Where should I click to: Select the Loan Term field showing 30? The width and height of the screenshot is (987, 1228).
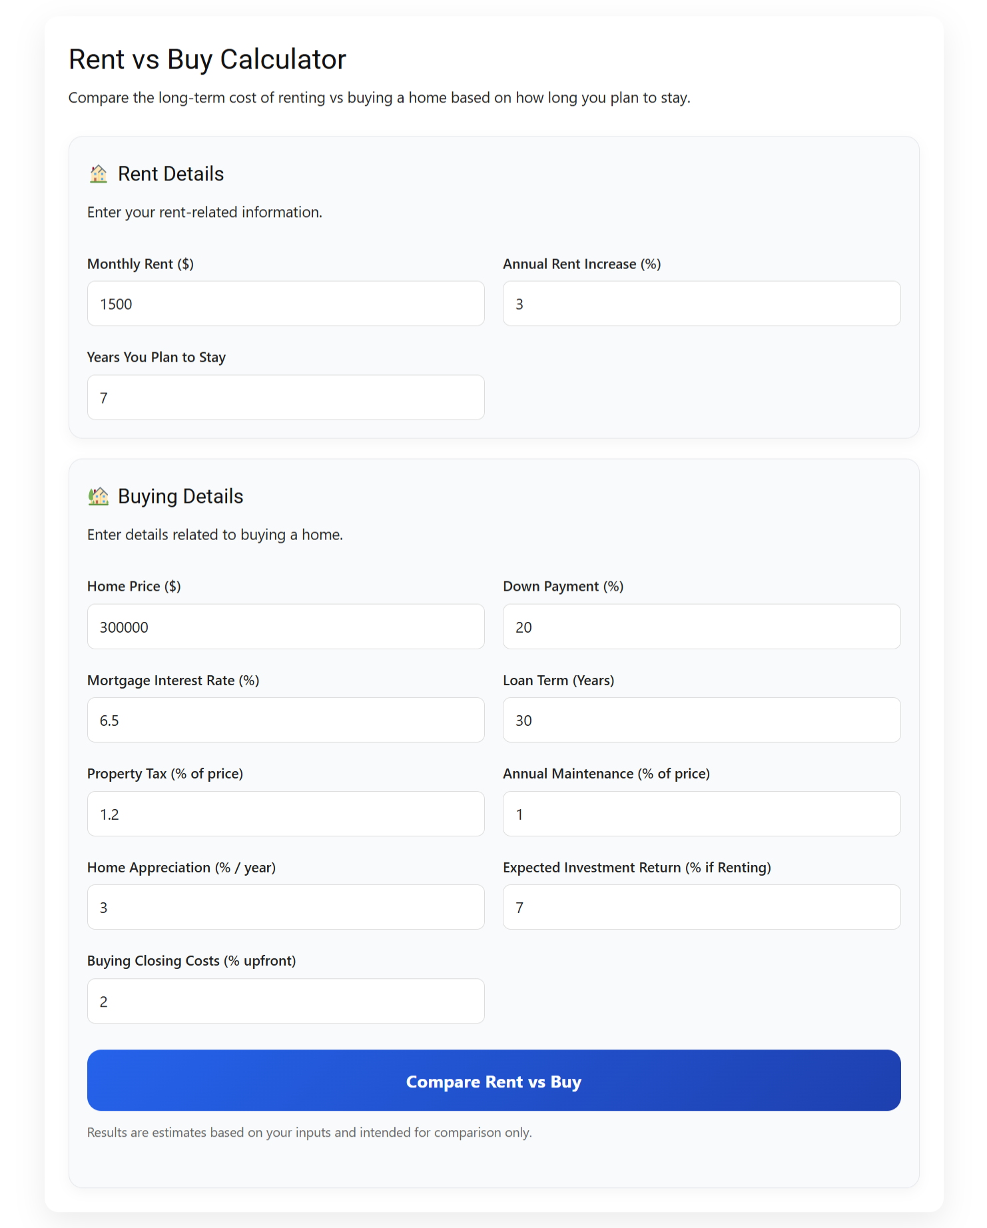(x=701, y=720)
